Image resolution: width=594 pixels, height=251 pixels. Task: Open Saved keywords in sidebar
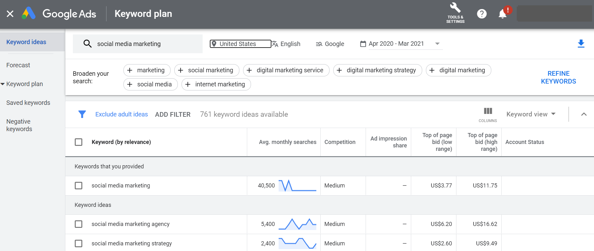point(28,103)
